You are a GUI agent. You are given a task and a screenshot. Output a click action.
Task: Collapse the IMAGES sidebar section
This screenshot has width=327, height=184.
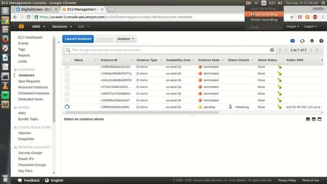click(15, 107)
